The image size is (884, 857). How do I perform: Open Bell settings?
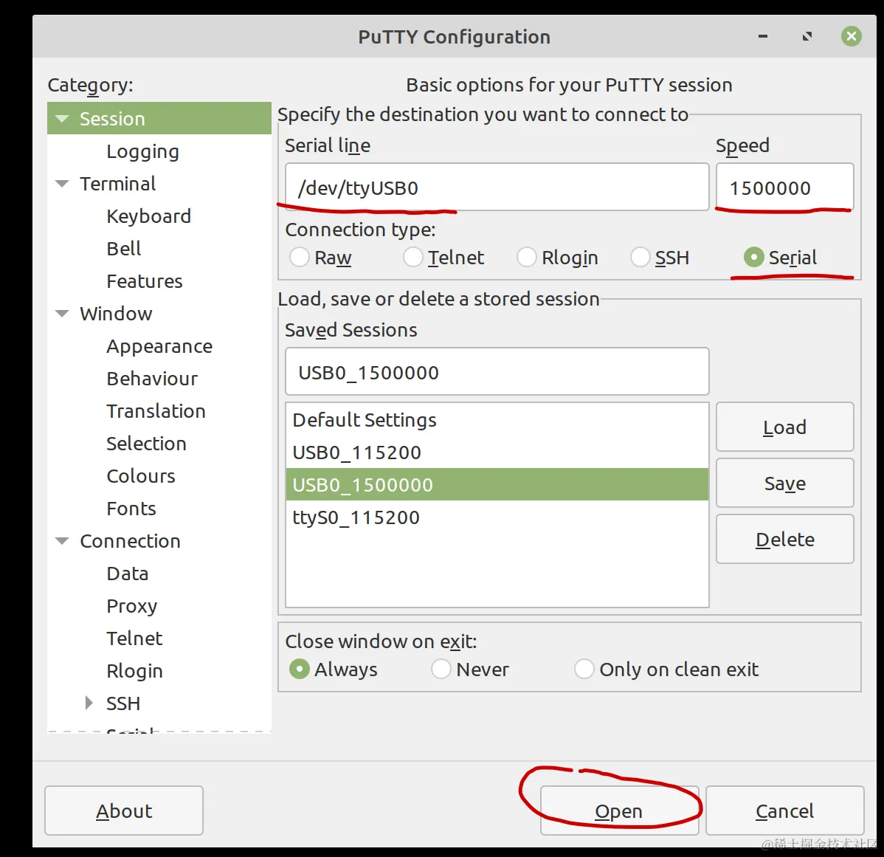[x=124, y=249]
